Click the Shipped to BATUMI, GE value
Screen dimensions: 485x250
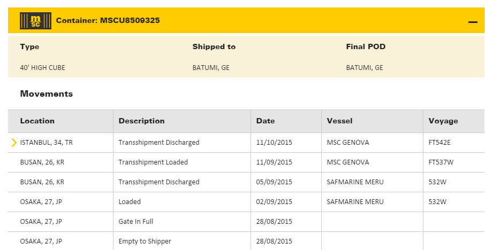(x=211, y=68)
